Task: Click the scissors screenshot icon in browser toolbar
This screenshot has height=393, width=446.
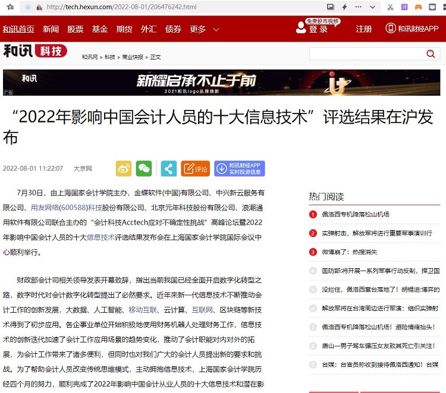Action: pos(390,7)
